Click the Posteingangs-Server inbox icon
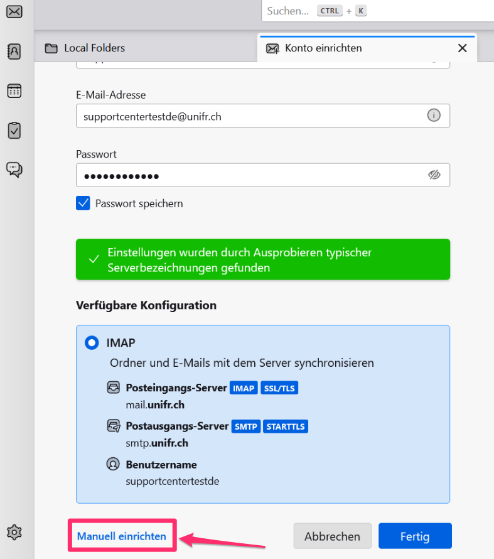This screenshot has height=559, width=494. 113,388
